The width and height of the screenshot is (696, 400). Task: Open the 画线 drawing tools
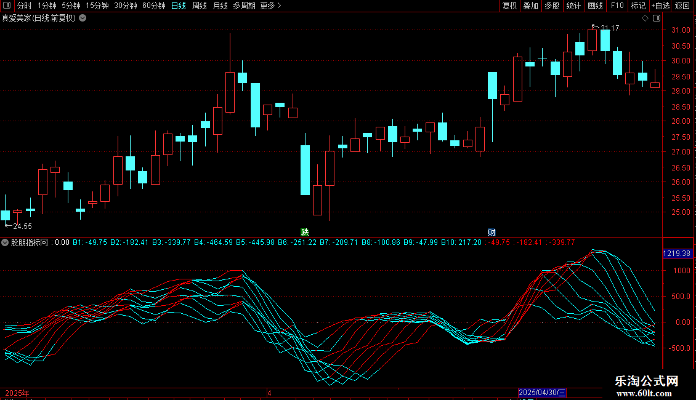(x=595, y=6)
